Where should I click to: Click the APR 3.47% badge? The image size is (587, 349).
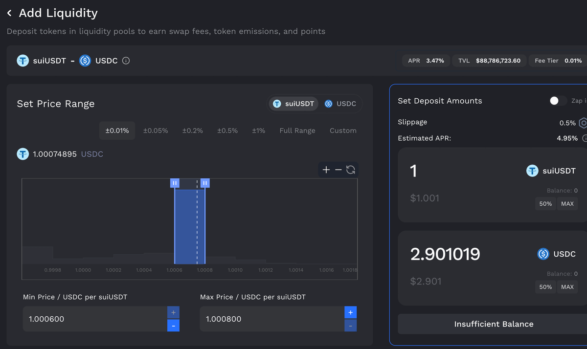426,61
